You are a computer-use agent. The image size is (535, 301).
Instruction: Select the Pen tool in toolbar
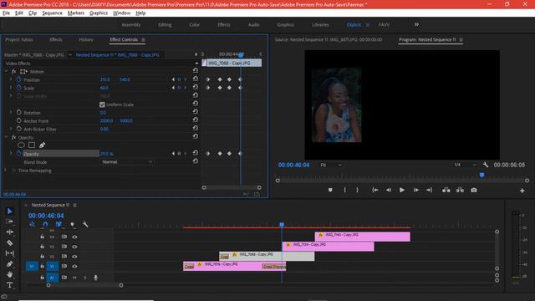9,264
